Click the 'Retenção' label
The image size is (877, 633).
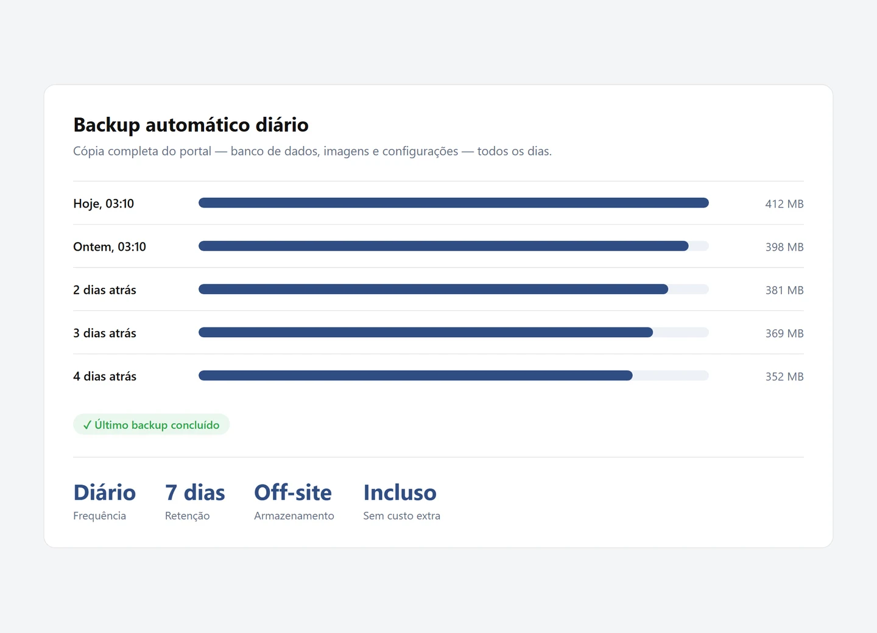(x=188, y=516)
